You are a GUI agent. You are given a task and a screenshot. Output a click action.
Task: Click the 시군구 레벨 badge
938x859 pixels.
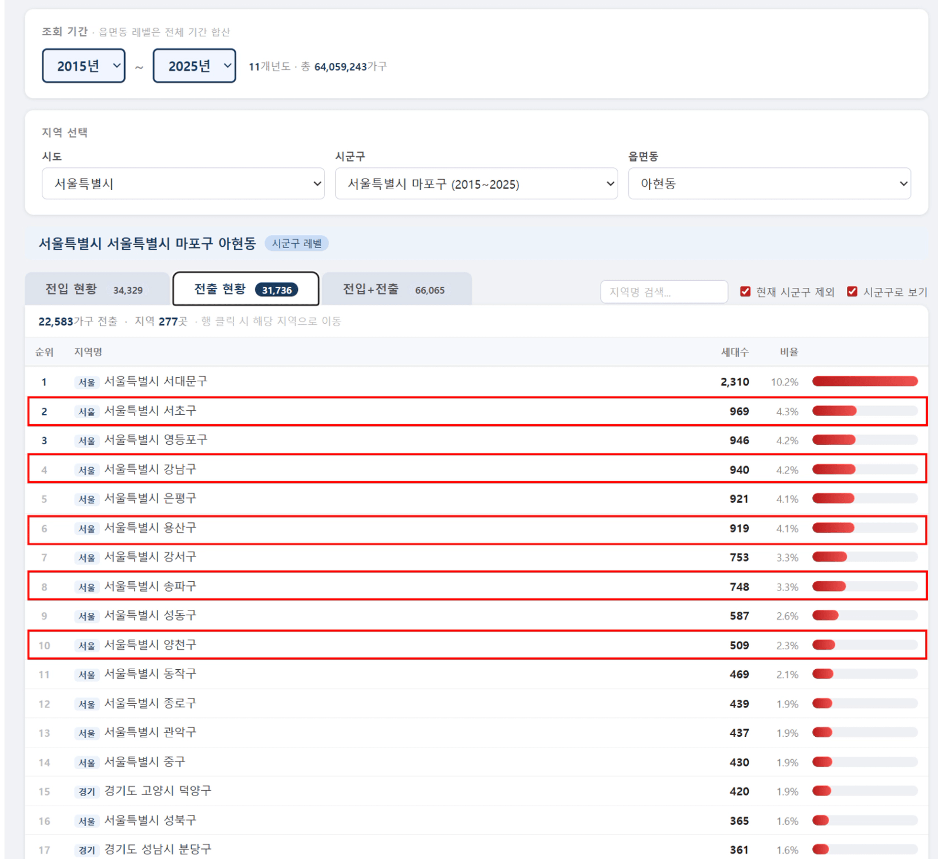[x=297, y=244]
